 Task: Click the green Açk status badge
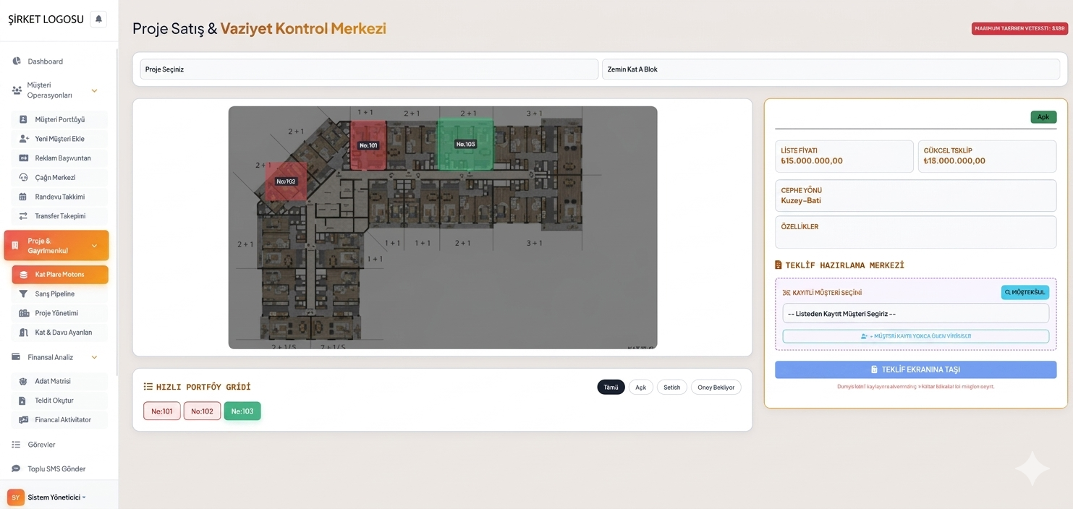1043,117
